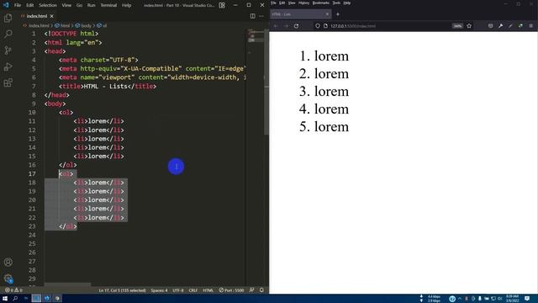Change encoding via UTF-8 status item
This screenshot has height=303, width=538.
pyautogui.click(x=178, y=290)
